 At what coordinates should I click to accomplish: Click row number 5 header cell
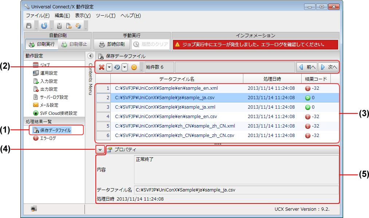(x=103, y=126)
